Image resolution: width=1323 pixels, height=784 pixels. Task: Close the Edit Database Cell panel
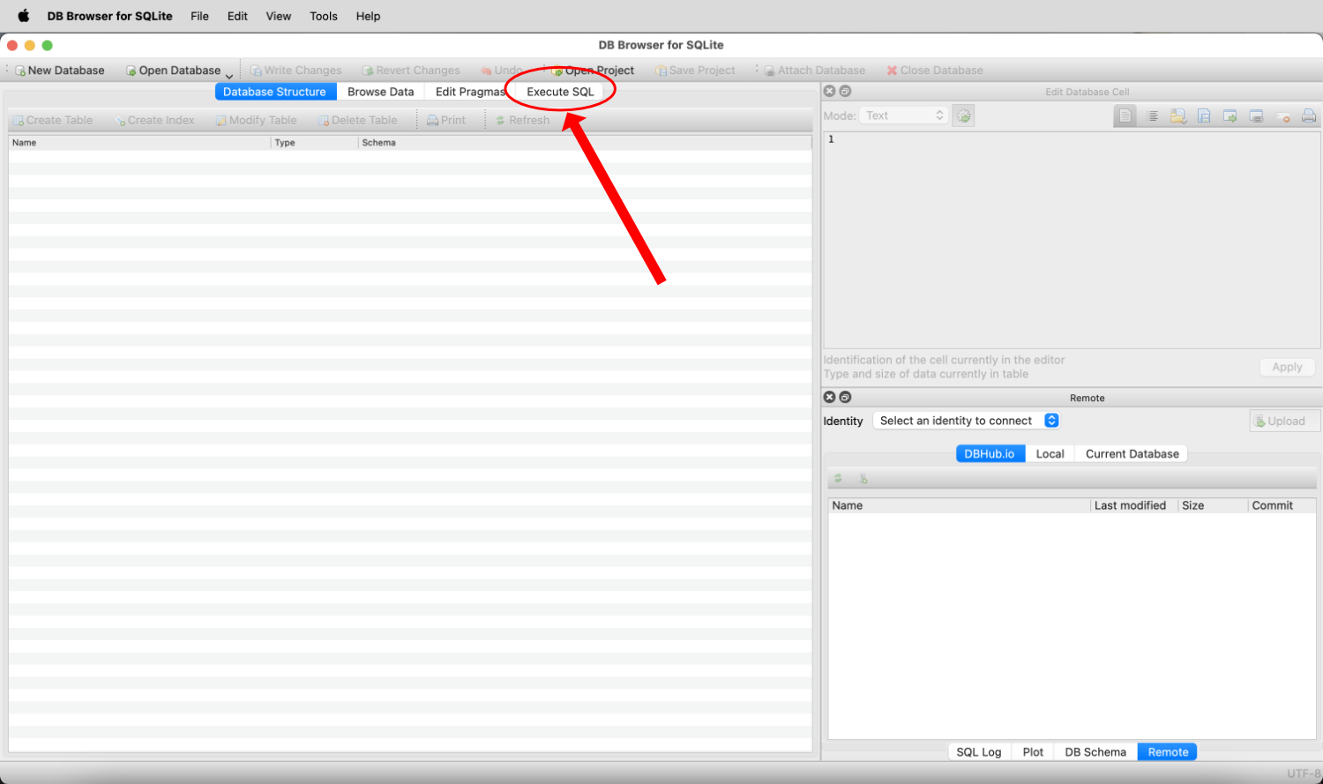(x=829, y=92)
